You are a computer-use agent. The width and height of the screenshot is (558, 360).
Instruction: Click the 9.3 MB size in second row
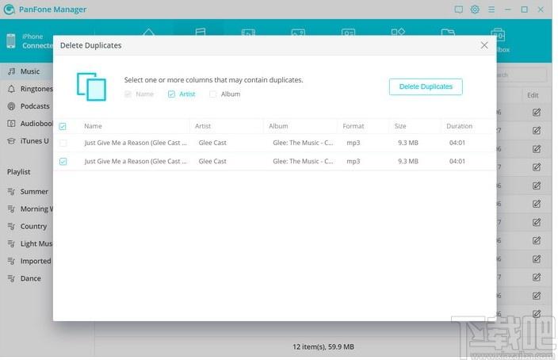pyautogui.click(x=408, y=161)
